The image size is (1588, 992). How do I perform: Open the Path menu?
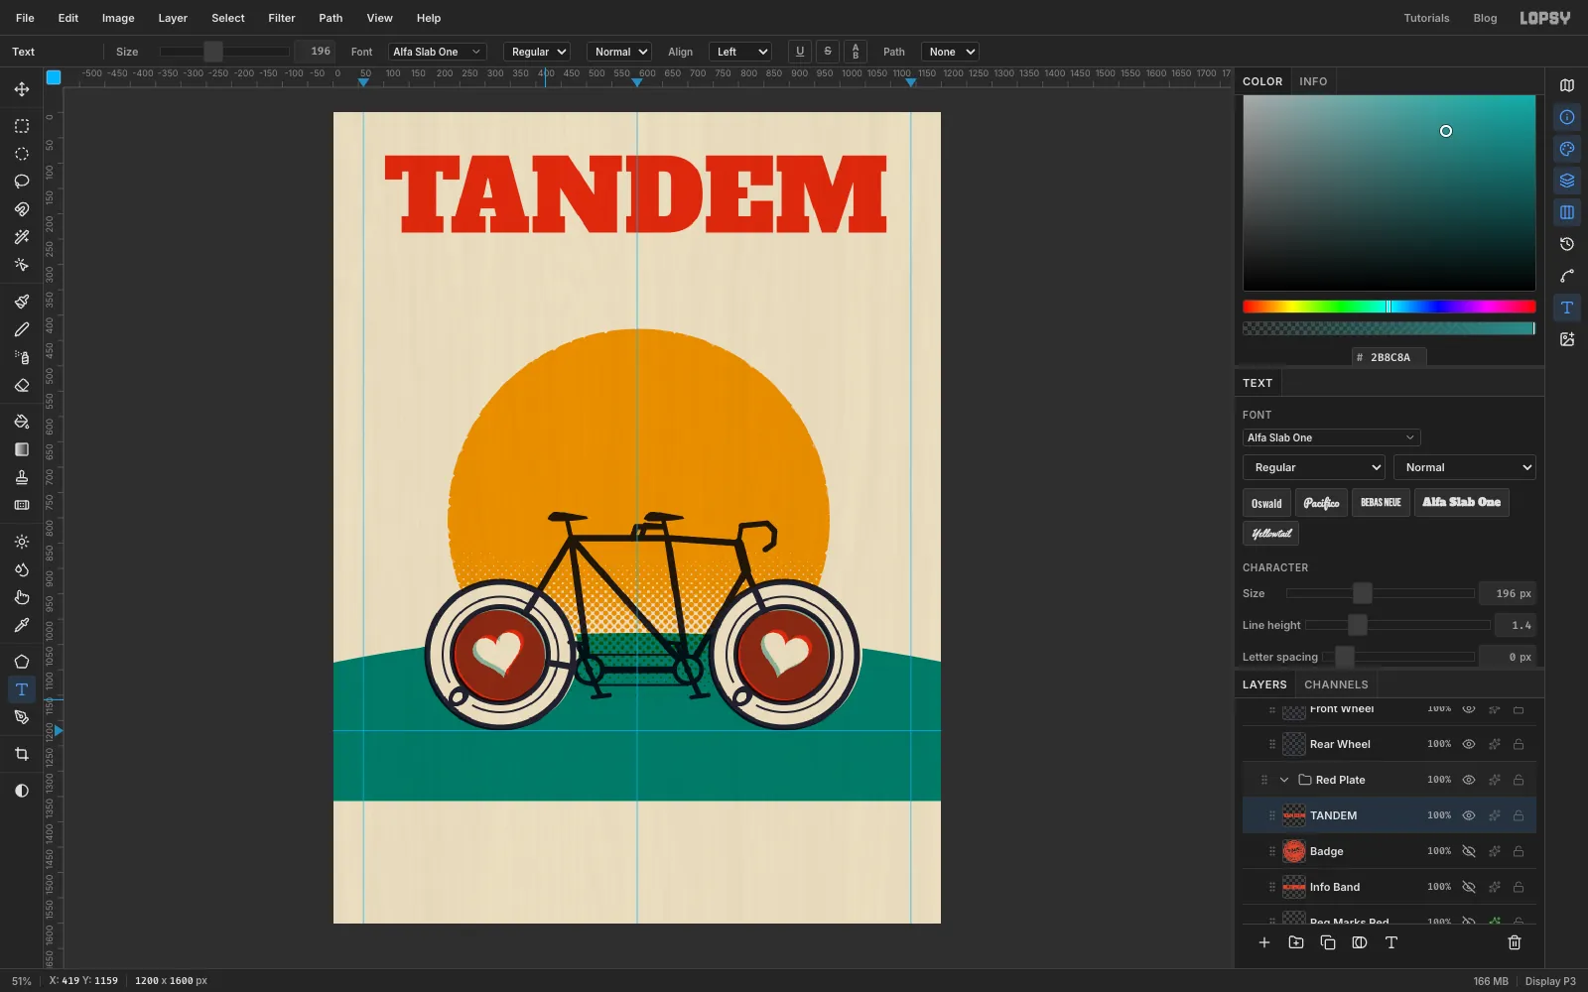(331, 18)
